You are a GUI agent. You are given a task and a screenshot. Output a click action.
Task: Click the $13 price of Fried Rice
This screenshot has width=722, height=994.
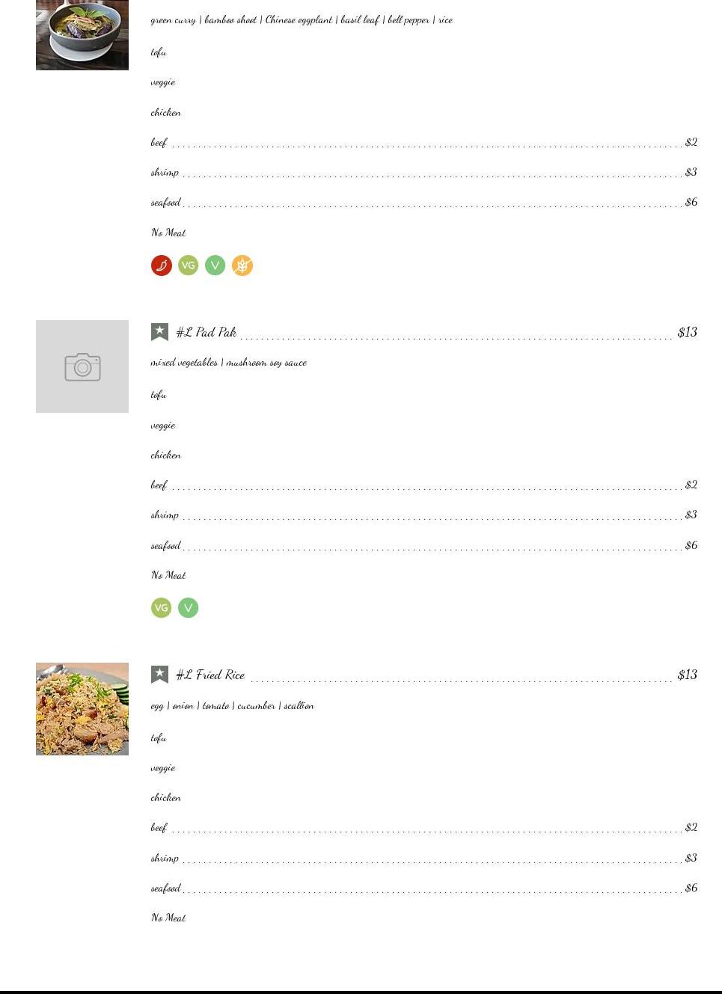(688, 675)
